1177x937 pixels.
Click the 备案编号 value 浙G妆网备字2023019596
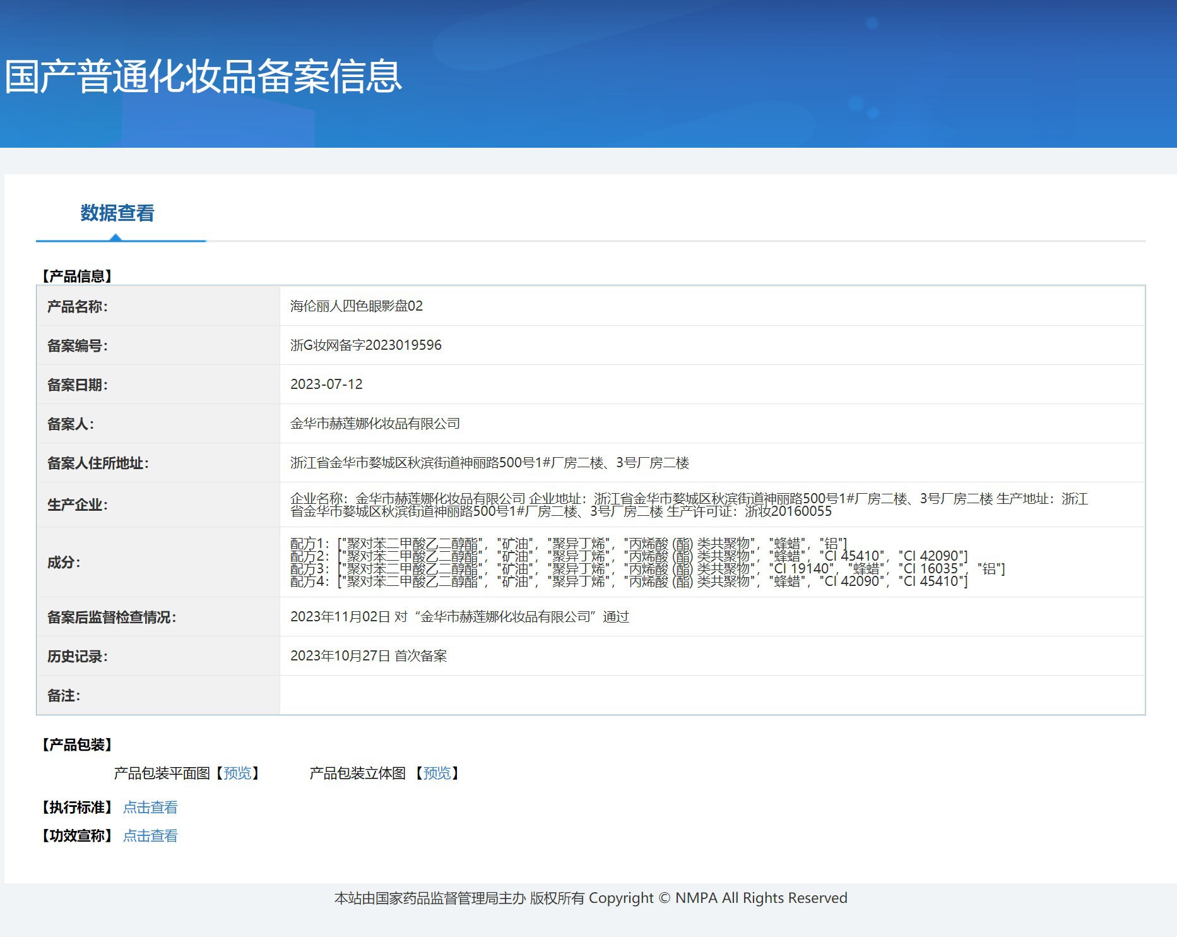coord(366,345)
